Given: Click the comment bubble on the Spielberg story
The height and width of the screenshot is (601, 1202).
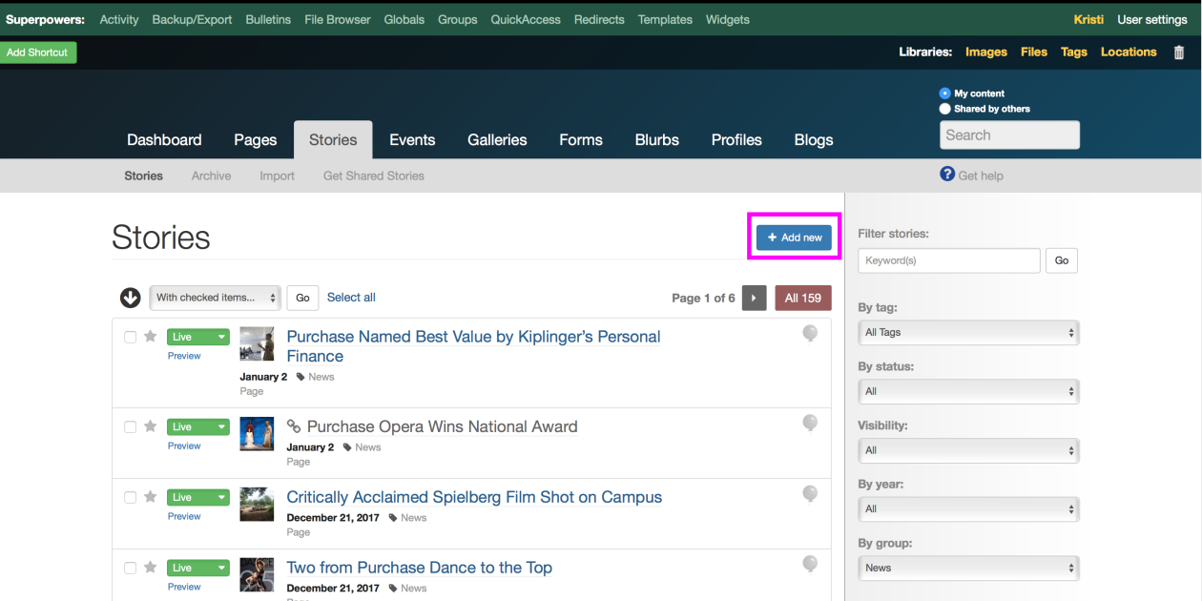Looking at the screenshot, I should (810, 493).
